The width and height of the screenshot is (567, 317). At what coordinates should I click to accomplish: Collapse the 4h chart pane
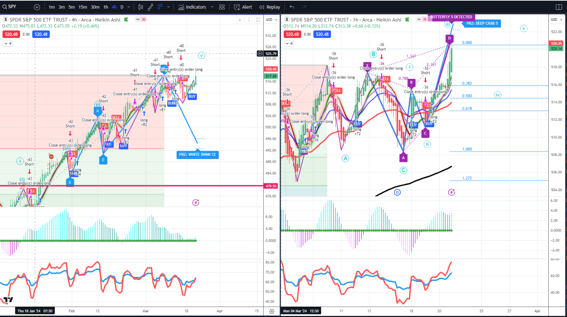pyautogui.click(x=249, y=20)
